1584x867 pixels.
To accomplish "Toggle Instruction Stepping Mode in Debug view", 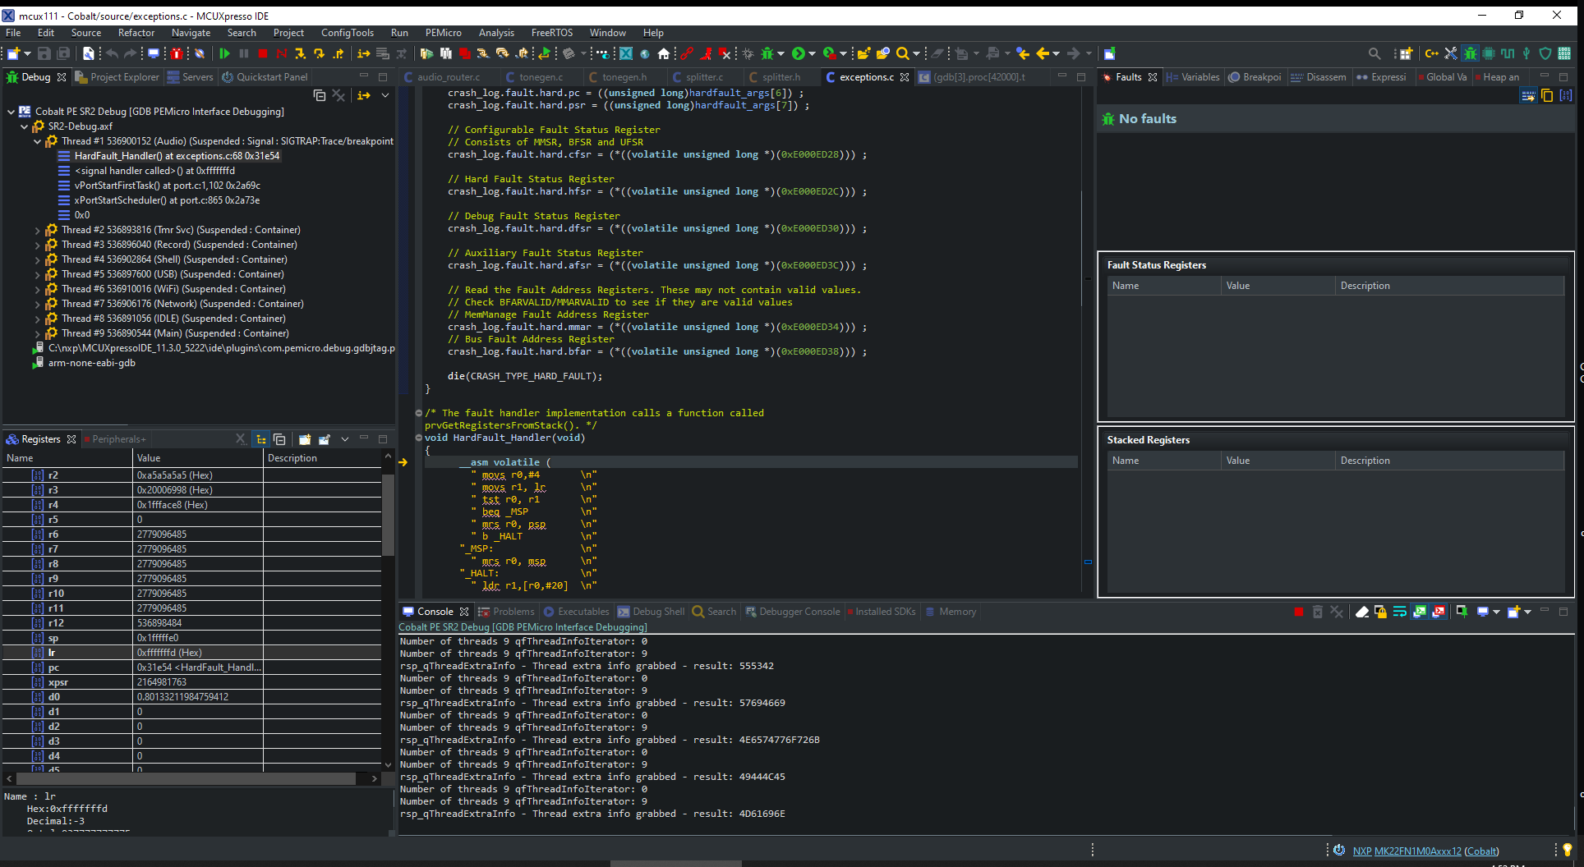I will coord(363,96).
